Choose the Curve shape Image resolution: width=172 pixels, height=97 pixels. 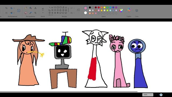(x=52, y=8)
